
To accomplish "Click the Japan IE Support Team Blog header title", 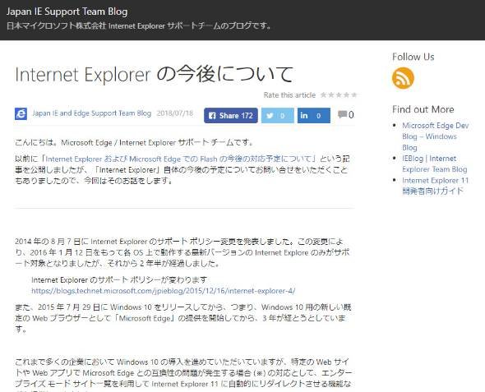I will click(x=67, y=12).
